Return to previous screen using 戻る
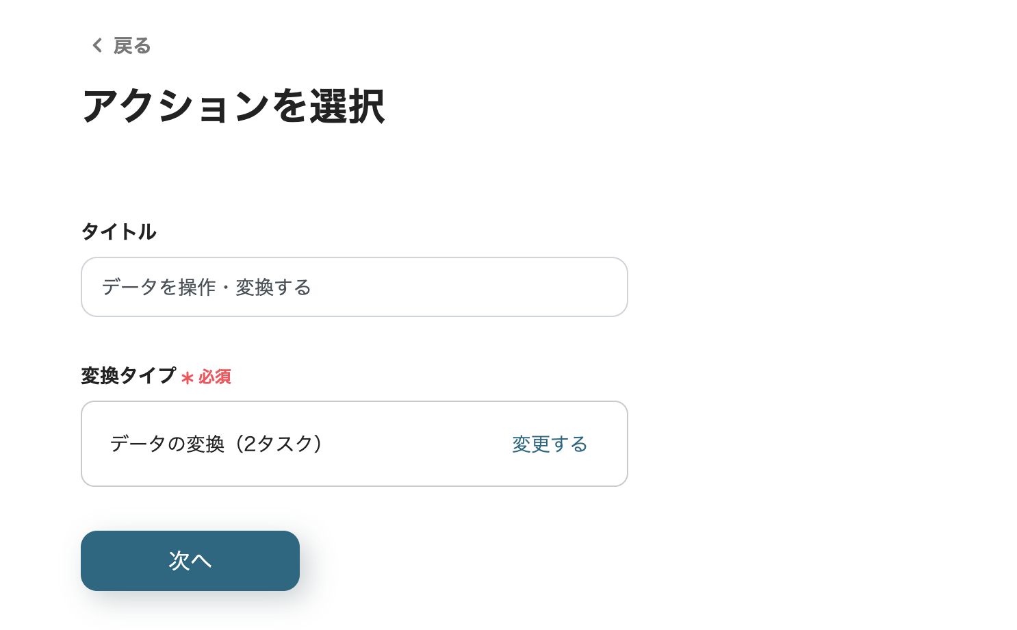Viewport: 1017px width, 630px height. click(x=131, y=45)
